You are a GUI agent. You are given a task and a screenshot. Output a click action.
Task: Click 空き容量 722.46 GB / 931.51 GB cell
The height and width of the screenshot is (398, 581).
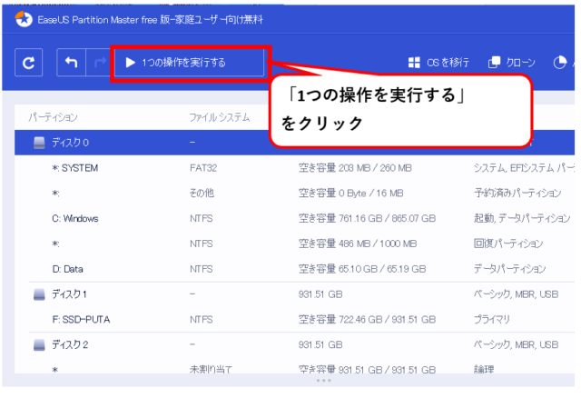[367, 319]
